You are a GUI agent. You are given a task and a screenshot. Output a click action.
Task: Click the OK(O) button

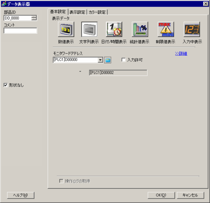click(x=161, y=195)
